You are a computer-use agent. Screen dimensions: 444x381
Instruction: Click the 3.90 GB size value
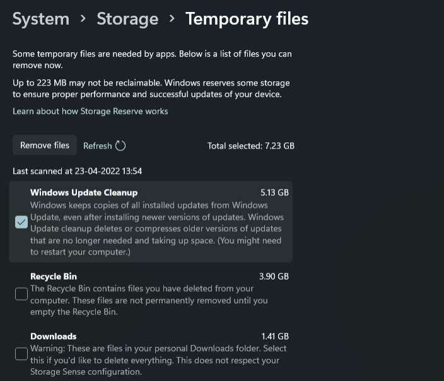click(x=274, y=276)
